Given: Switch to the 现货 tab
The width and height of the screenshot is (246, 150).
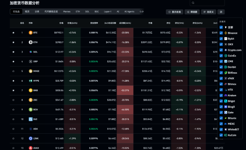Looking at the screenshot, I should click(27, 11).
